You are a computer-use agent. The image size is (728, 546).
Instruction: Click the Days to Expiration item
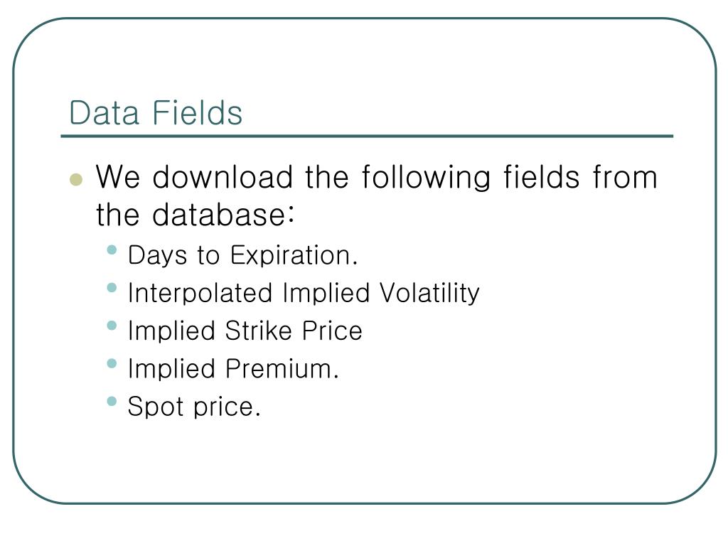pos(242,256)
